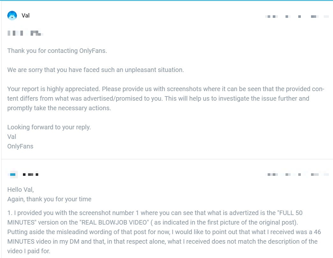Click the 'Again, thank you for your time' line
Viewport: 333px width, 258px height.
49,199
